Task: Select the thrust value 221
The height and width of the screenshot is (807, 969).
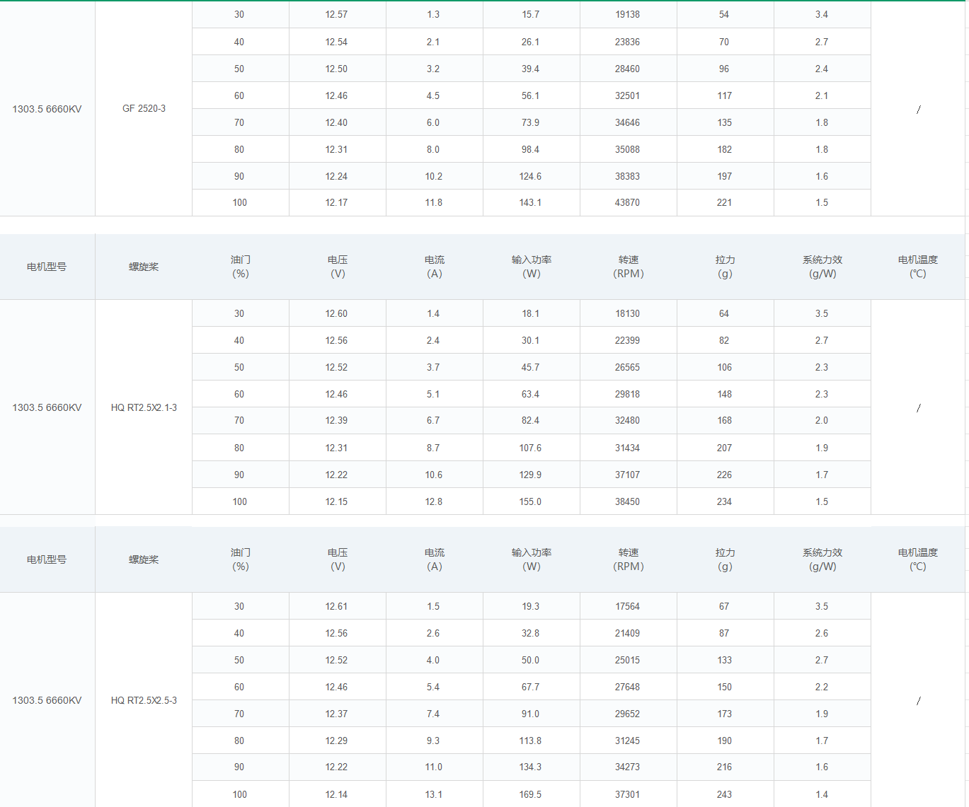Action: click(x=724, y=203)
